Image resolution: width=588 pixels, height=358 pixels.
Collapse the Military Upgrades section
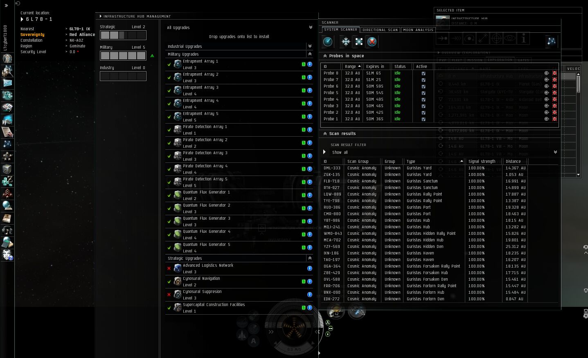point(310,54)
